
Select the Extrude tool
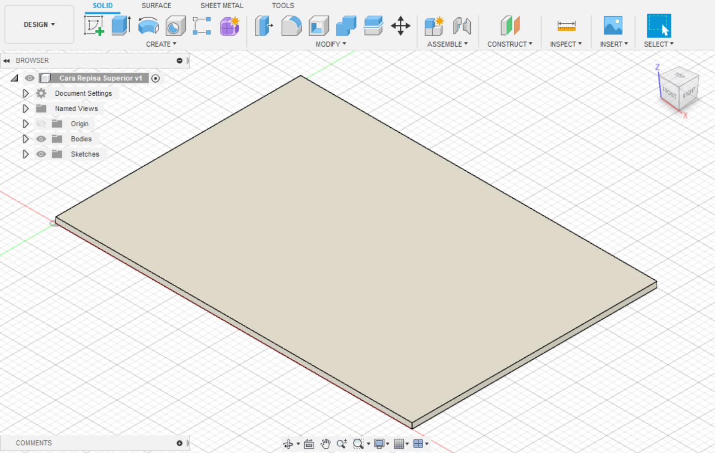pyautogui.click(x=121, y=25)
